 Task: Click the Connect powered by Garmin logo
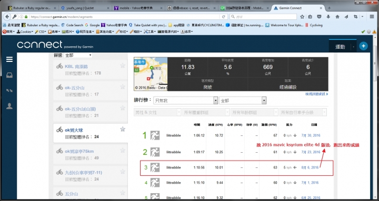[55, 45]
